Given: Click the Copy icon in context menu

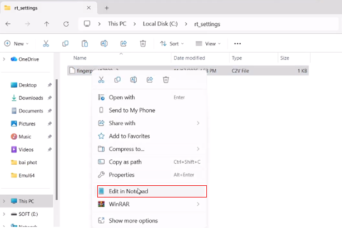Looking at the screenshot, I should (117, 80).
